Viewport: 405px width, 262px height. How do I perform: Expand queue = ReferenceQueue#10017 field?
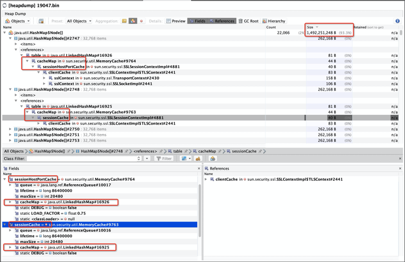(10, 185)
